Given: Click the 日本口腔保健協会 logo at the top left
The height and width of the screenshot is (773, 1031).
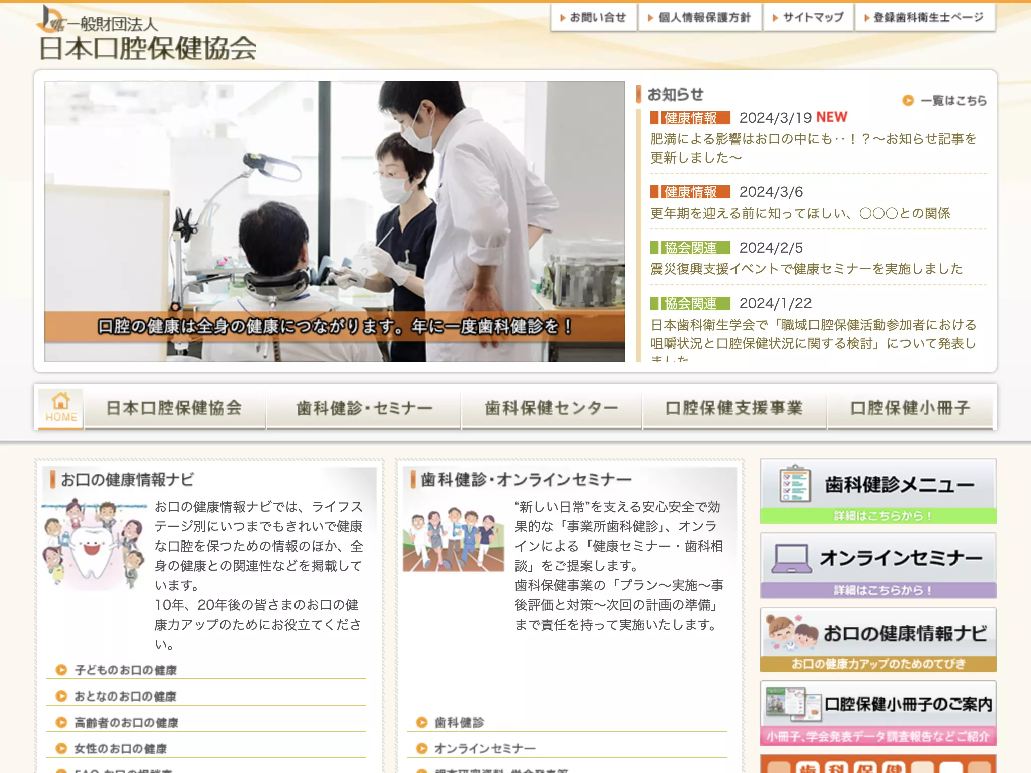Looking at the screenshot, I should (x=147, y=34).
